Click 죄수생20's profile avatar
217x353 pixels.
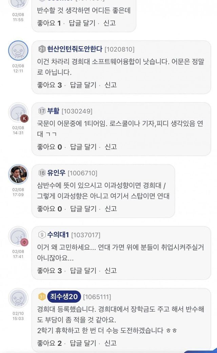(18, 298)
